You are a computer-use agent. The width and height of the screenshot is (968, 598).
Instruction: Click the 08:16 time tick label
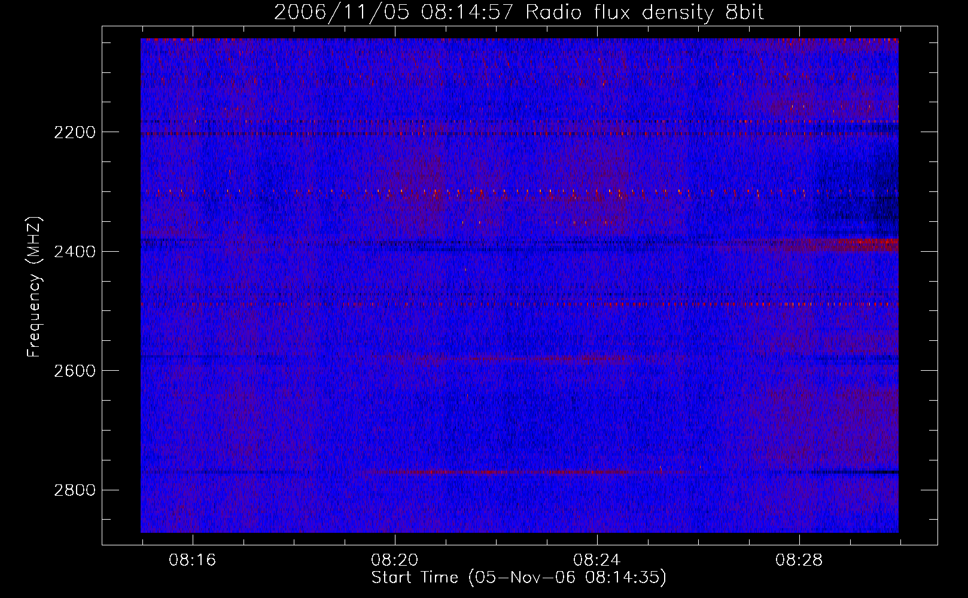[192, 560]
